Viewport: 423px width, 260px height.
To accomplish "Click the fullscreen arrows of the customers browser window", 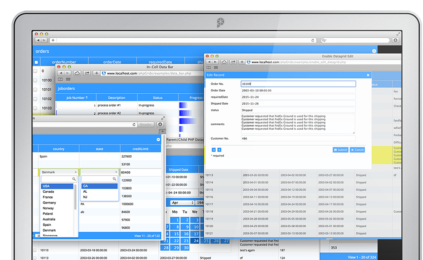I will 163,118.
